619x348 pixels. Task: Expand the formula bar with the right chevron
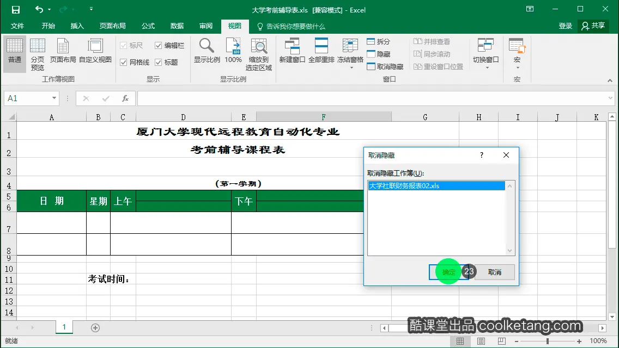coord(611,98)
